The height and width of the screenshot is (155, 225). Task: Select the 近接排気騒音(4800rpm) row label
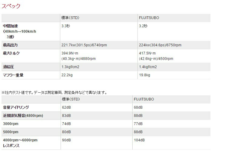23,116
